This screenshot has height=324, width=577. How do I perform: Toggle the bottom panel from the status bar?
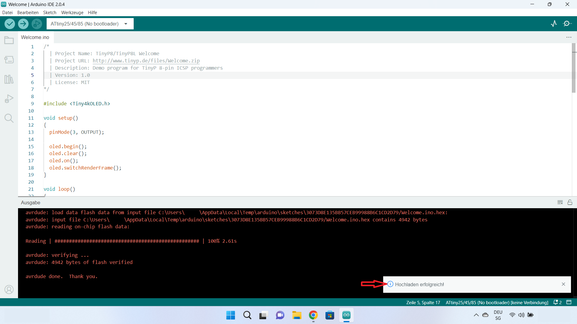click(x=569, y=302)
